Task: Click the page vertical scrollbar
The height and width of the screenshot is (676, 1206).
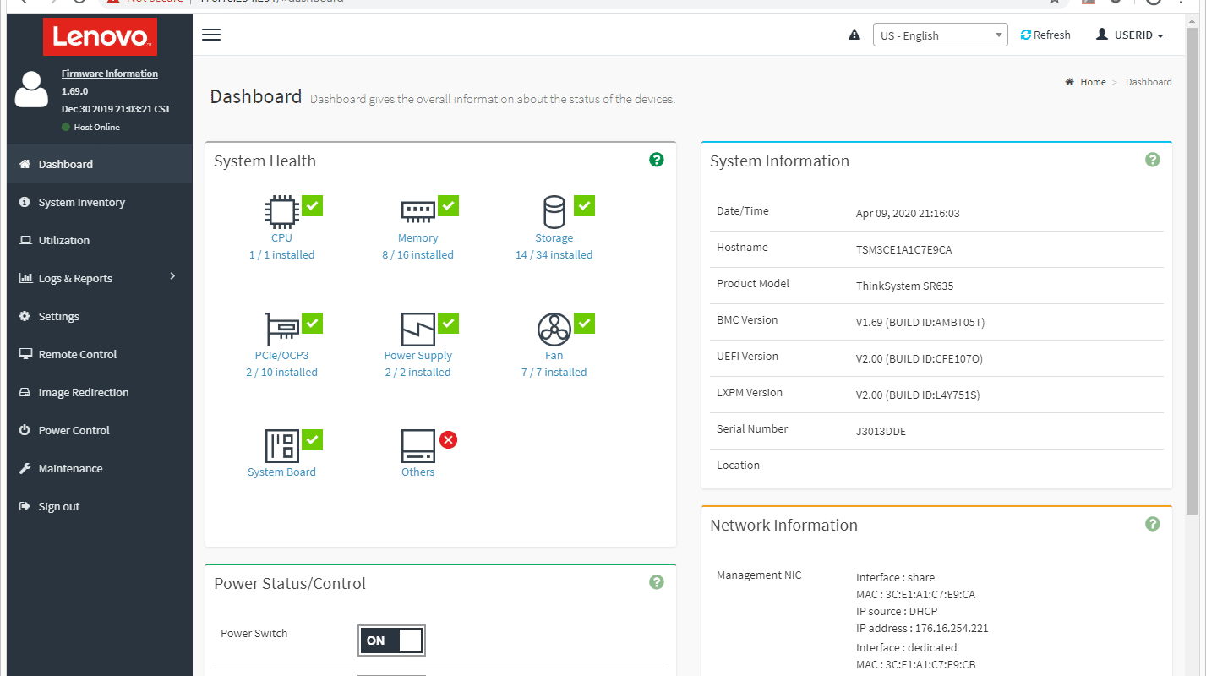Action: 1192,270
